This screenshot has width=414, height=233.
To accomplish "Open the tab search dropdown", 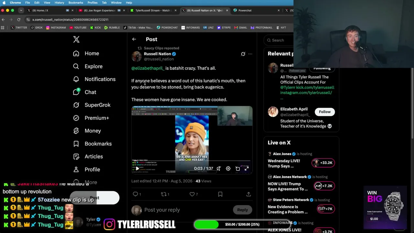I will 21,10.
